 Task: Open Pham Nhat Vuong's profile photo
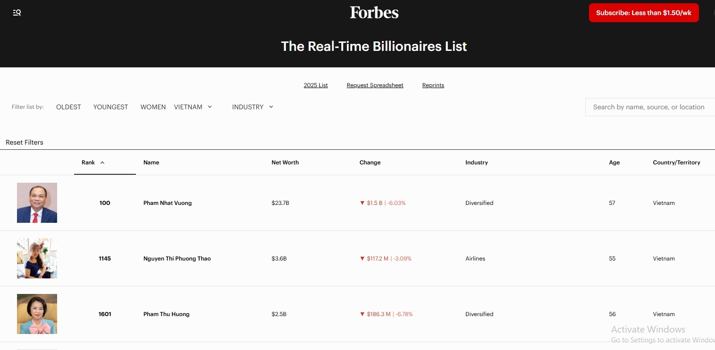tap(37, 203)
